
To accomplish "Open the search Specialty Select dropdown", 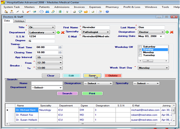I will coord(146,84).
